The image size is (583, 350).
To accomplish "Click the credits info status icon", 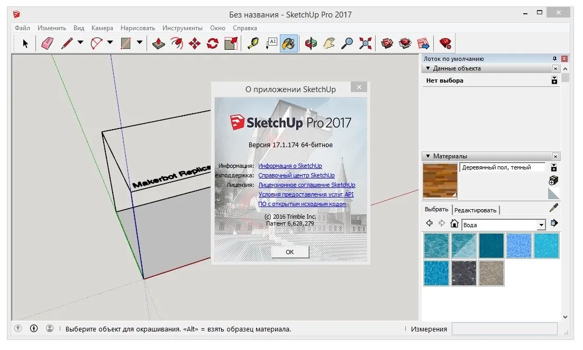I will (x=34, y=328).
